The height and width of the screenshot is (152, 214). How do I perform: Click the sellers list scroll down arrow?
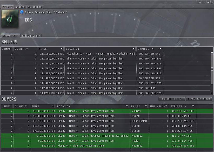click(212, 93)
